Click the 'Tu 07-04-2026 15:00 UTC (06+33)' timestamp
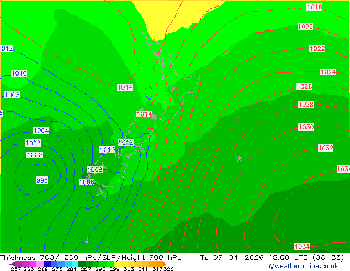350x271 pixels. pos(272,258)
